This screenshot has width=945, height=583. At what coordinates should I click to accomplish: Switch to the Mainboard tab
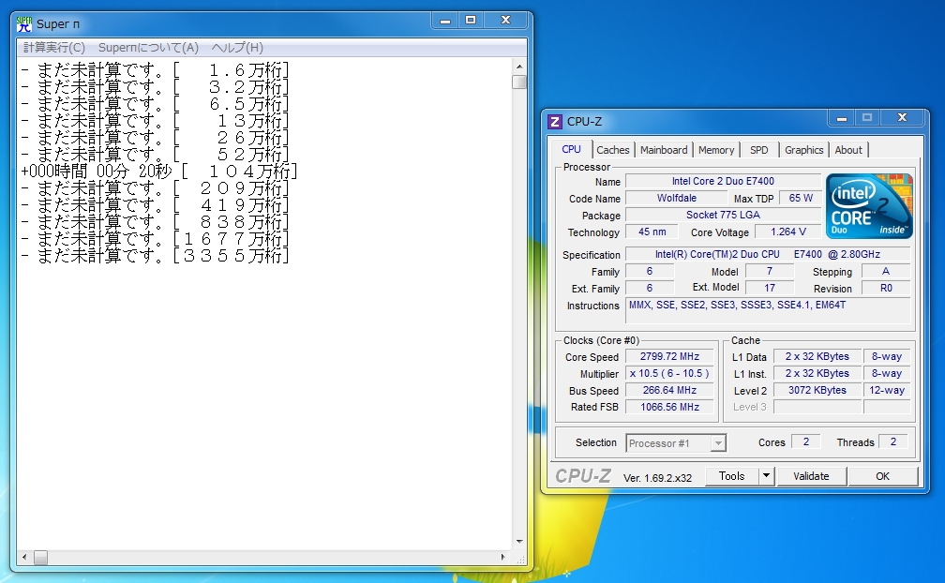coord(664,150)
